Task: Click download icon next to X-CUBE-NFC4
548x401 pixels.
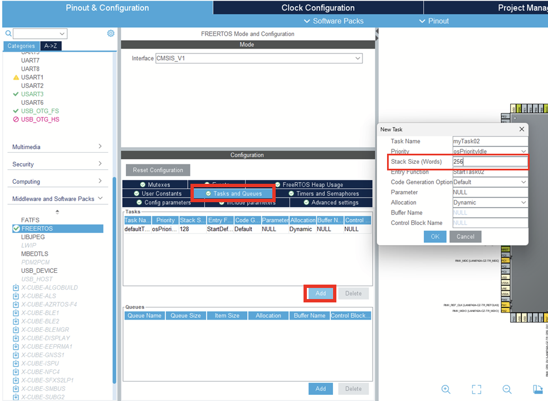Action: point(16,371)
